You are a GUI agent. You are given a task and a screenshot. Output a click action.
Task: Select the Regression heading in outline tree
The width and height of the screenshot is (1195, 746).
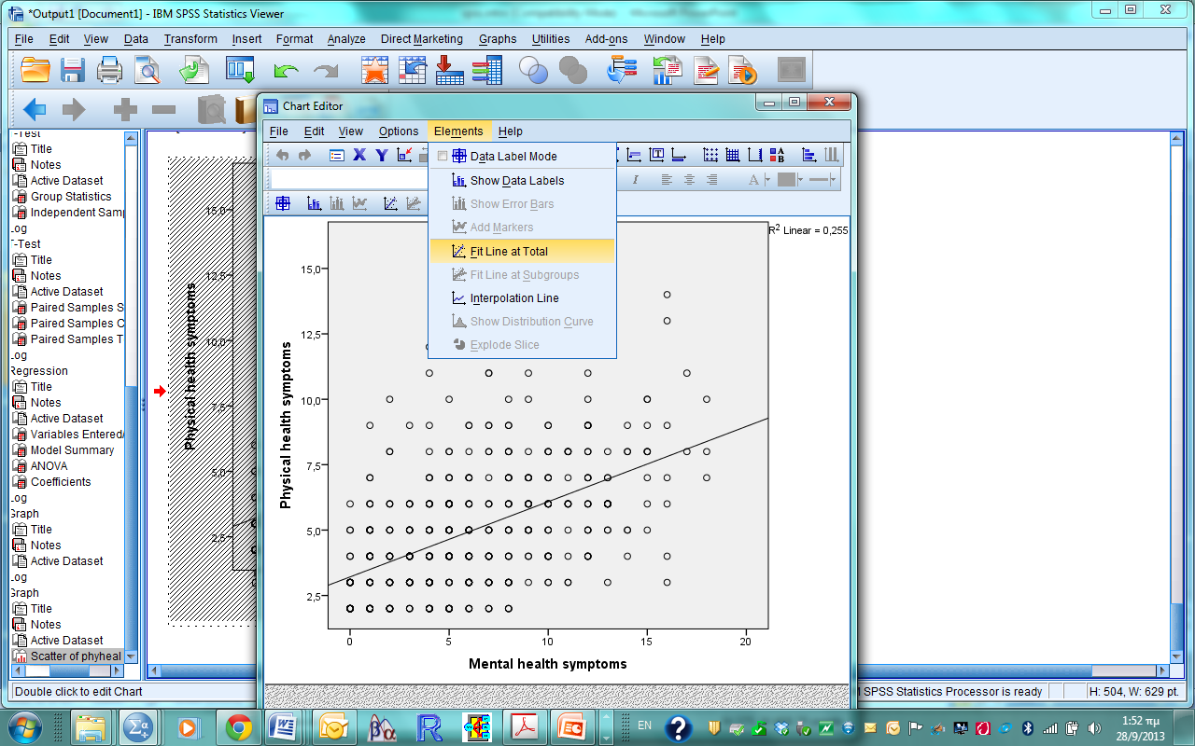click(x=38, y=371)
